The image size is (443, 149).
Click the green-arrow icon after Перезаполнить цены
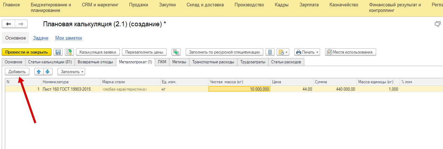click(x=176, y=52)
